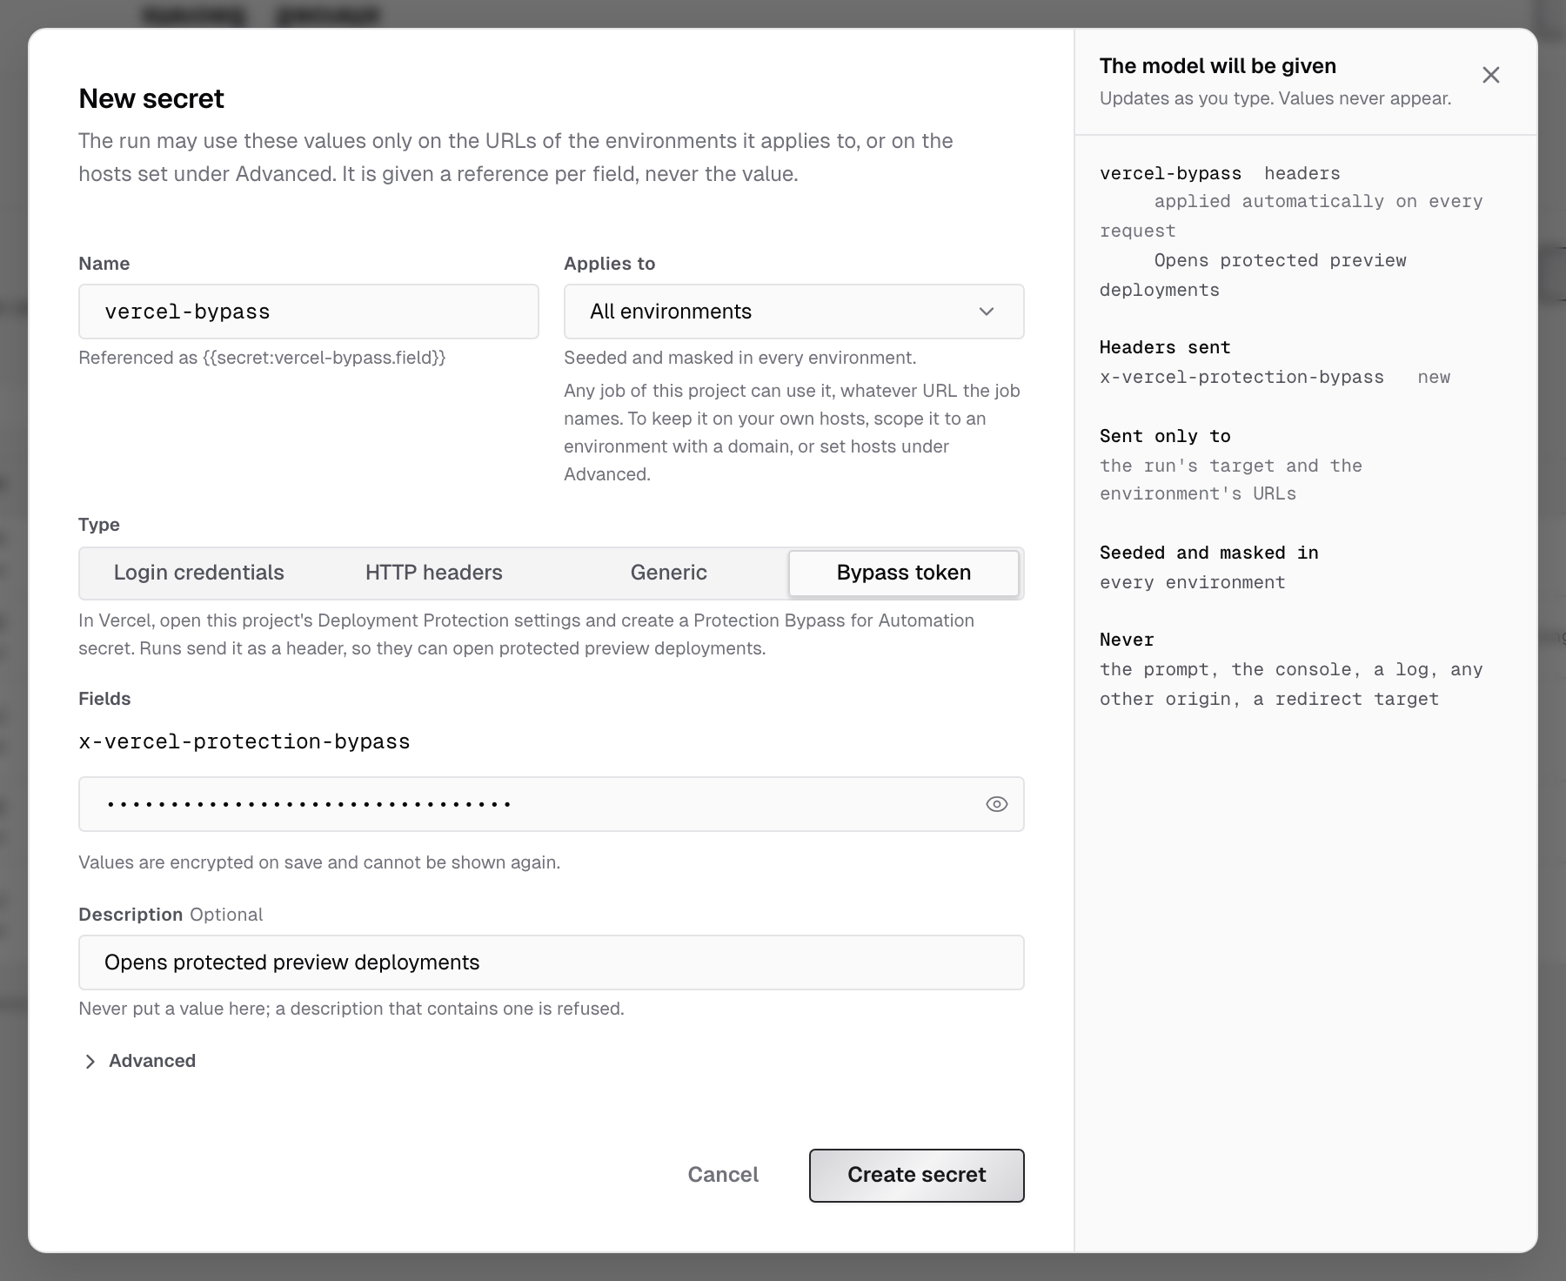Viewport: 1566px width, 1281px height.
Task: Click 'Any job of this project' explanation
Action: pos(792,433)
